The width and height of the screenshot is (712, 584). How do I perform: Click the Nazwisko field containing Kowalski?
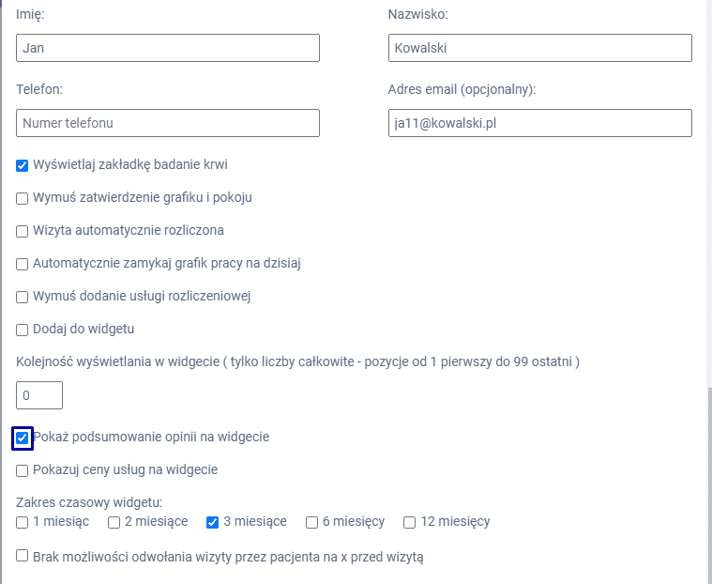[539, 48]
